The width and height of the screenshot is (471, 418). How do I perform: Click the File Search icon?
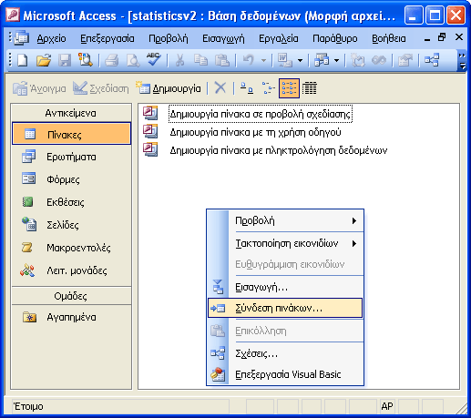pyautogui.click(x=86, y=59)
